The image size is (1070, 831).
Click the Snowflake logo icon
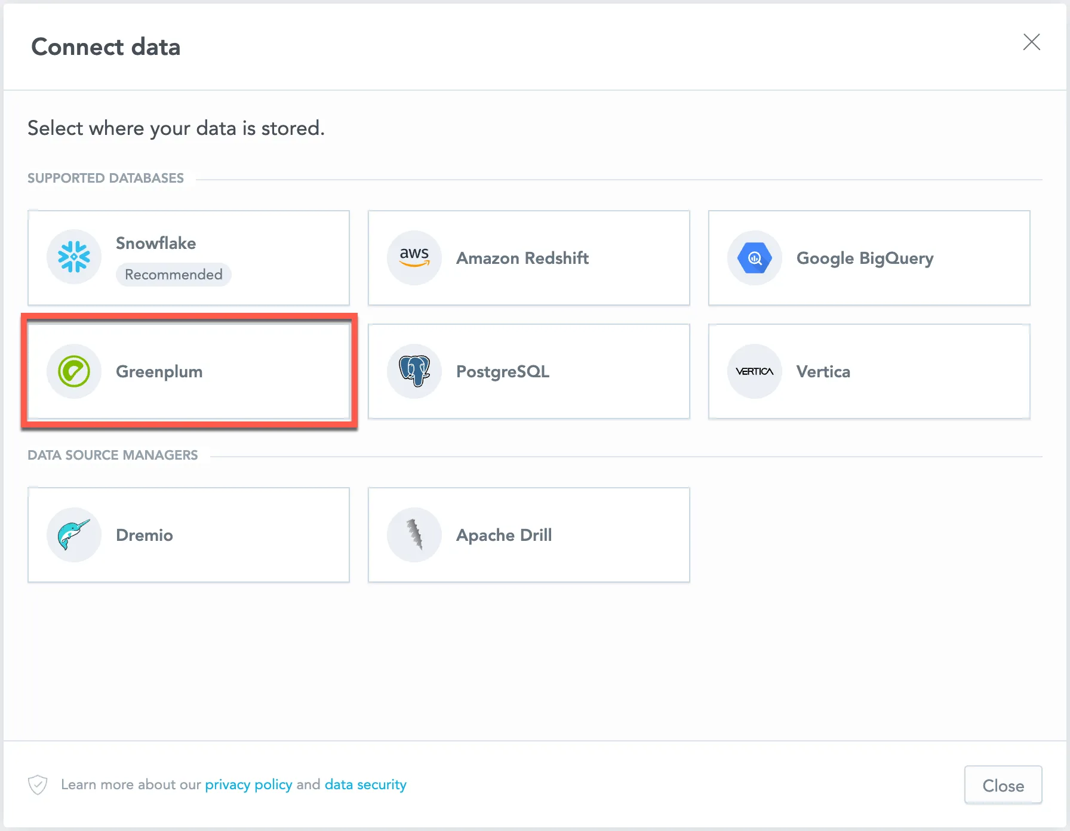coord(74,257)
